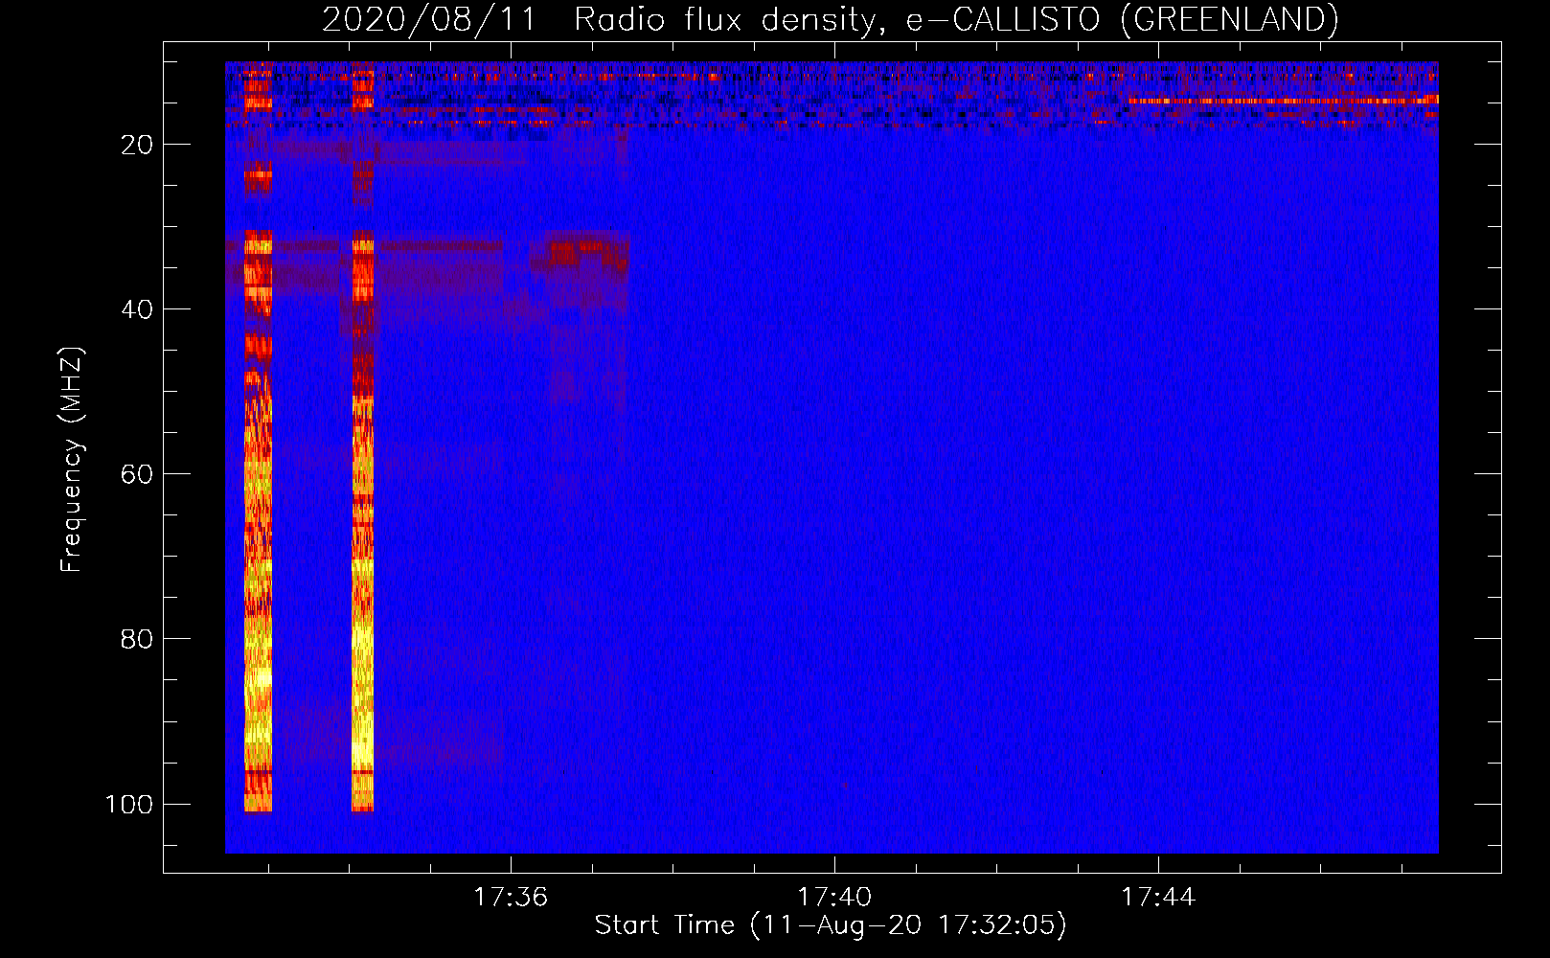Viewport: 1550px width, 958px height.
Task: Click the plot title 'Radio flux density, e-CALLISTO (GREENLAND)'
Action: tap(956, 19)
